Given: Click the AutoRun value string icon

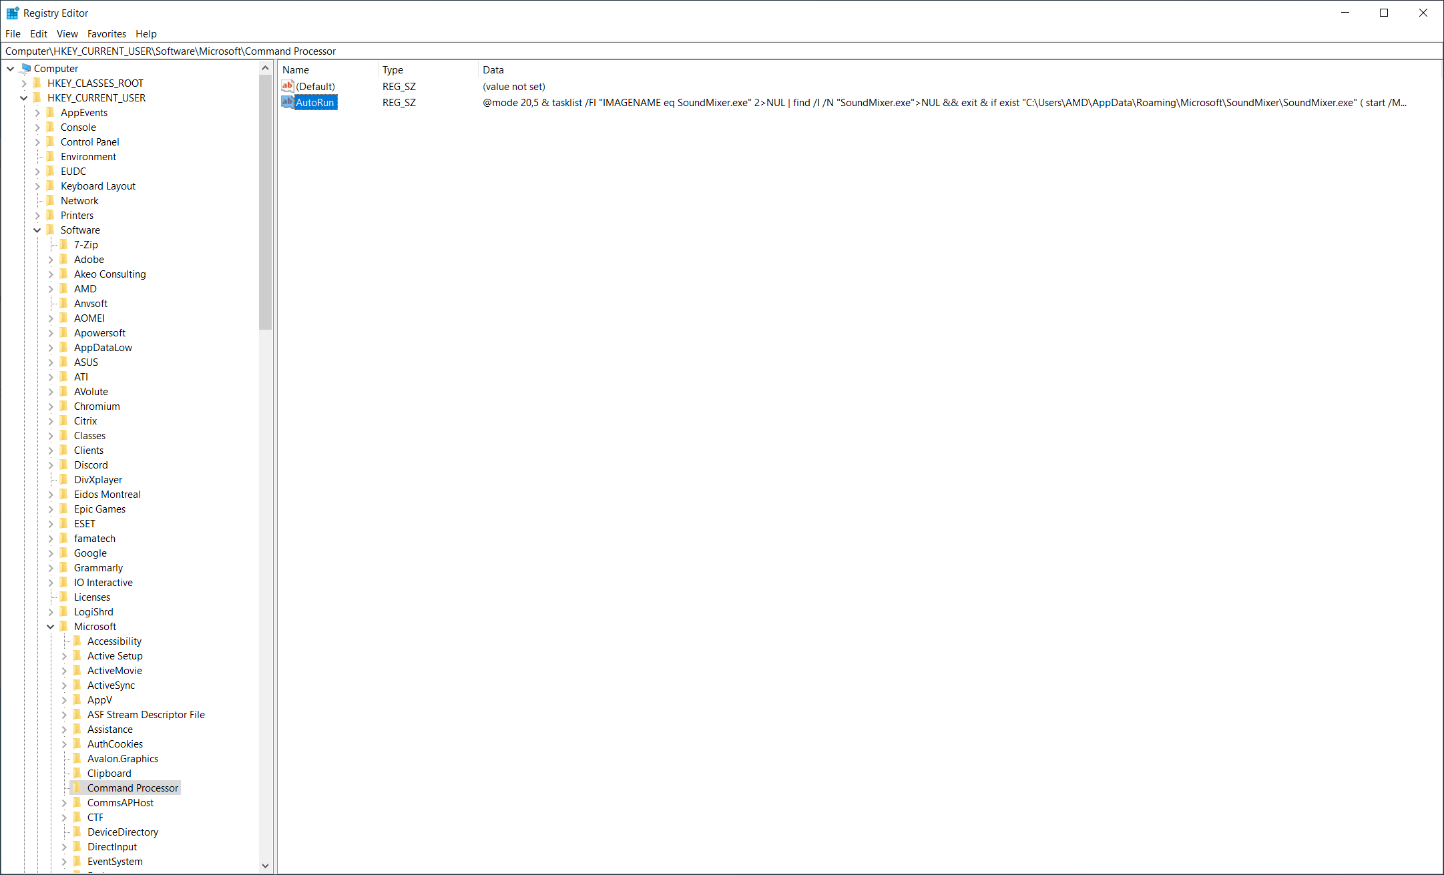Looking at the screenshot, I should [288, 102].
